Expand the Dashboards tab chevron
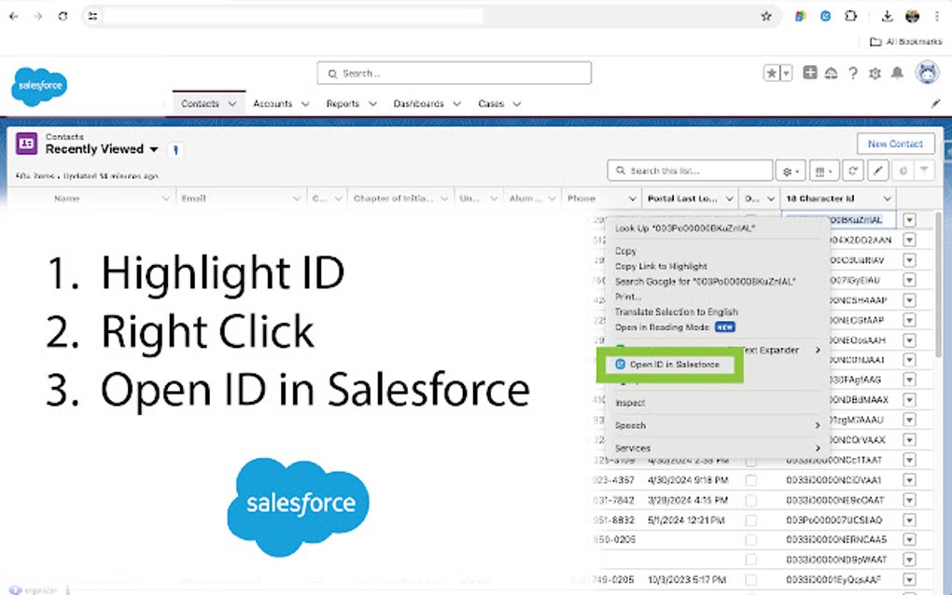Image resolution: width=952 pixels, height=595 pixels. click(x=457, y=104)
